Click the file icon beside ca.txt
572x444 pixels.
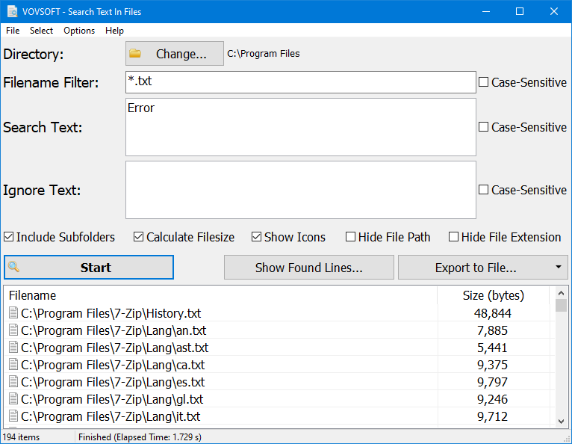pyautogui.click(x=13, y=365)
